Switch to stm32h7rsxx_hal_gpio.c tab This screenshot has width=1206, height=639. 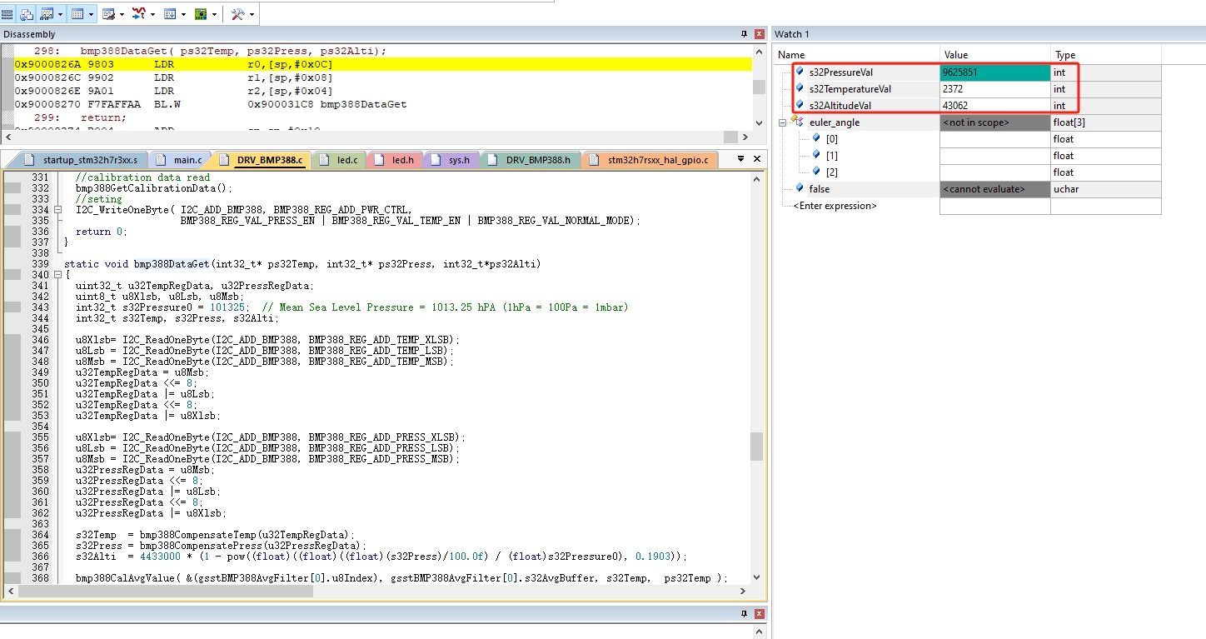click(x=650, y=159)
